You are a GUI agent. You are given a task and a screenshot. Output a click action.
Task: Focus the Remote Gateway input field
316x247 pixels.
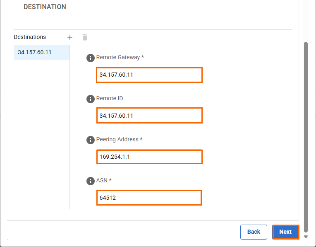(x=149, y=75)
